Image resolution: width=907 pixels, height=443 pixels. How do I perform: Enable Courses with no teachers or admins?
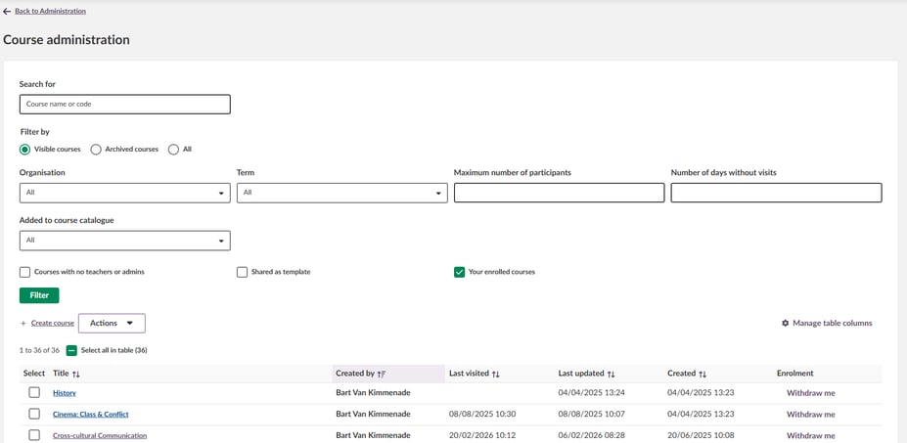click(x=25, y=272)
